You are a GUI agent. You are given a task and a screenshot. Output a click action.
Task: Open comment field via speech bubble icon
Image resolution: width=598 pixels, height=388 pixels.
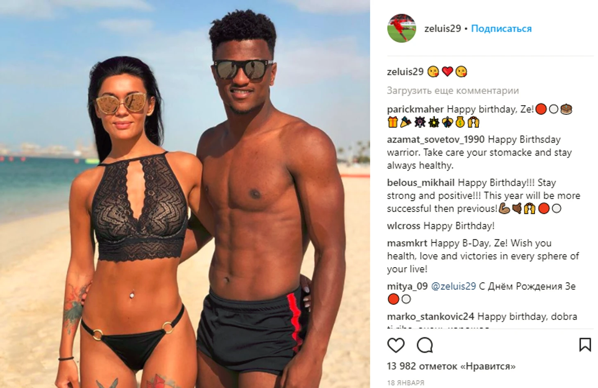425,345
